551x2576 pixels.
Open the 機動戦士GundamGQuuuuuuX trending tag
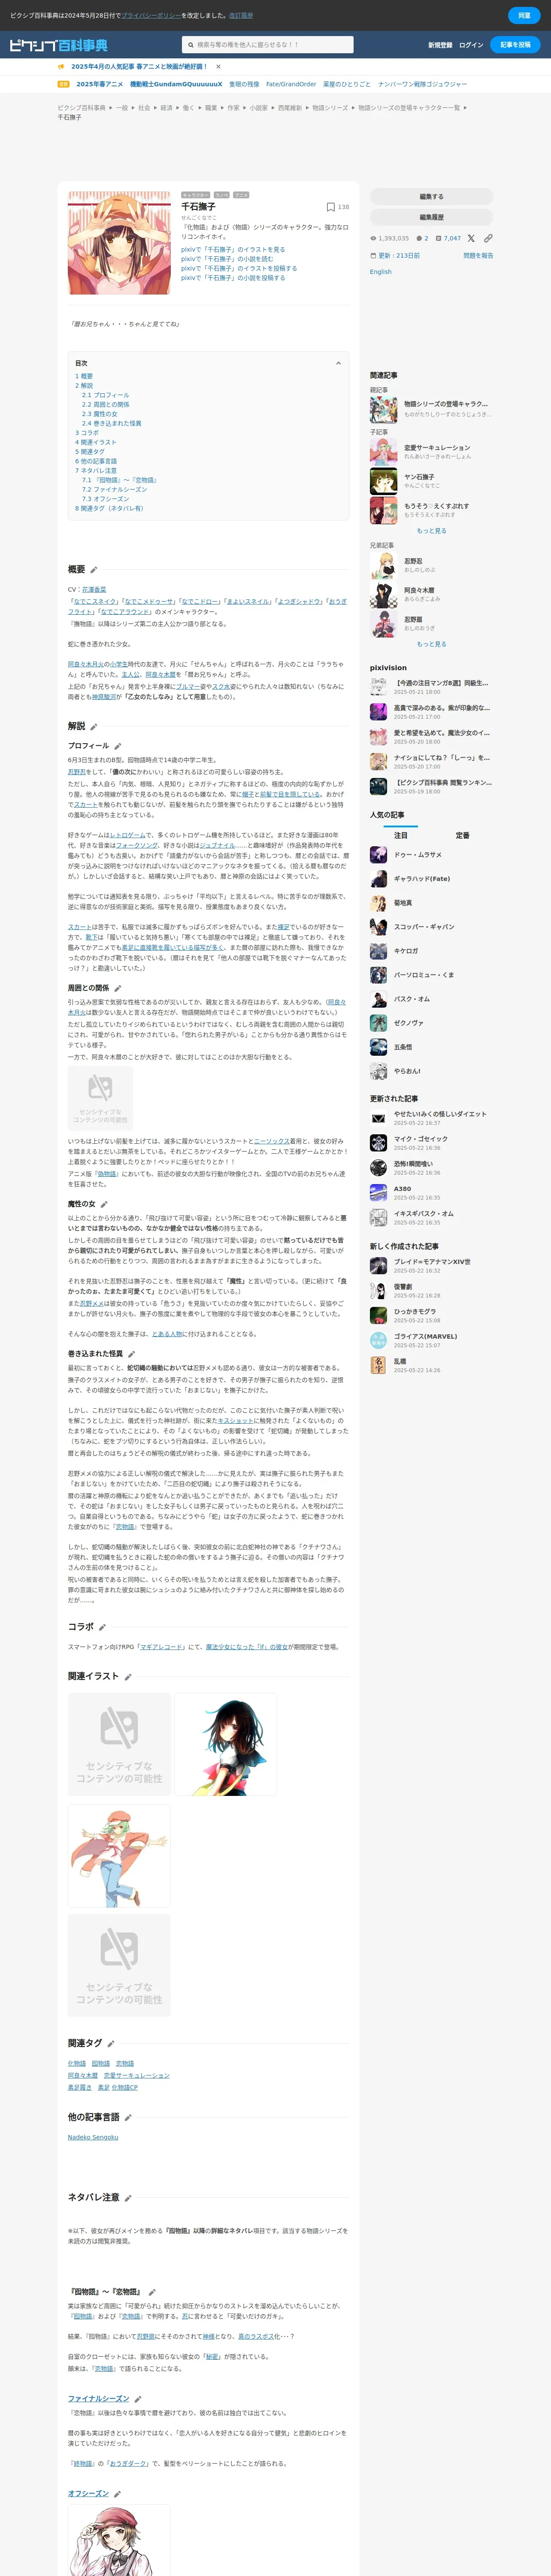tap(176, 84)
